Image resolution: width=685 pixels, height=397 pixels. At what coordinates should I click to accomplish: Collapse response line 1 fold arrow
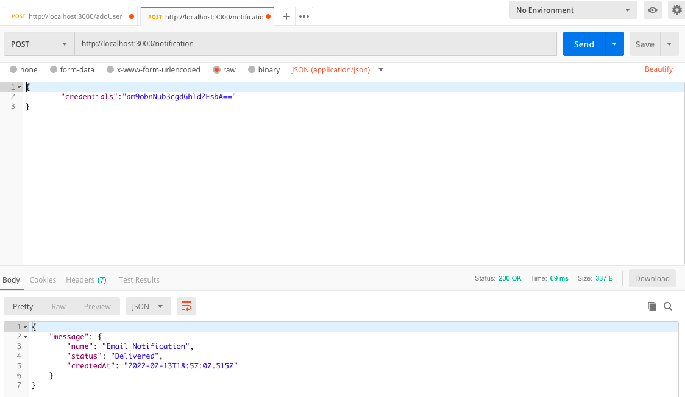tap(26, 327)
